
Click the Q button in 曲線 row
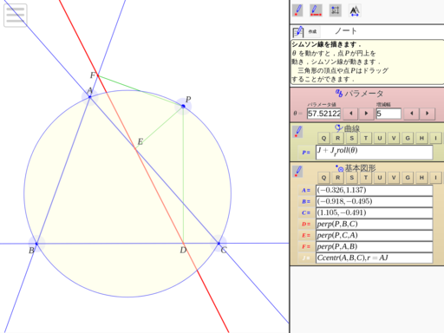coord(323,138)
